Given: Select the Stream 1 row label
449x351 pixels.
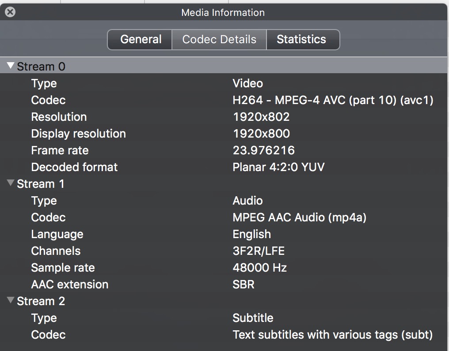Looking at the screenshot, I should [x=41, y=184].
